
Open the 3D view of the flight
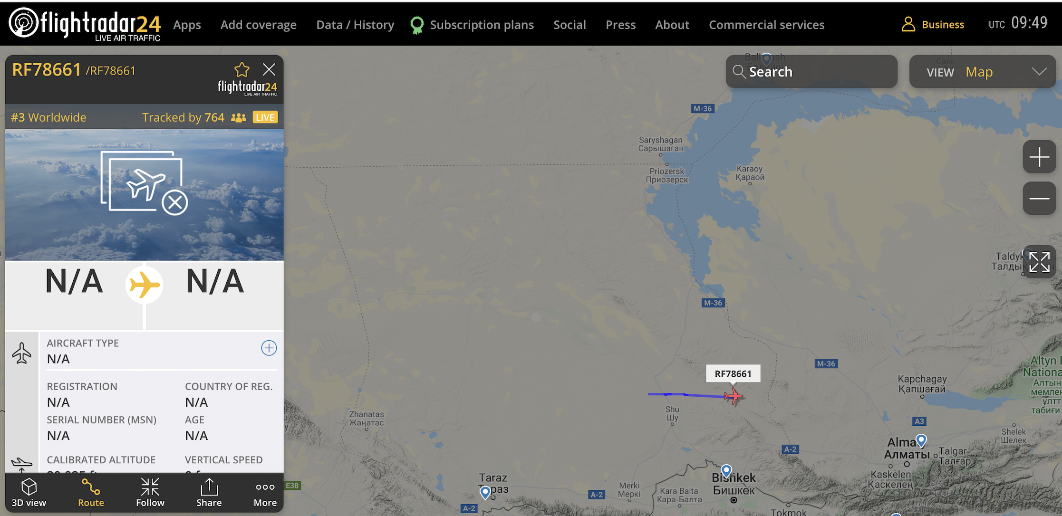pyautogui.click(x=29, y=493)
